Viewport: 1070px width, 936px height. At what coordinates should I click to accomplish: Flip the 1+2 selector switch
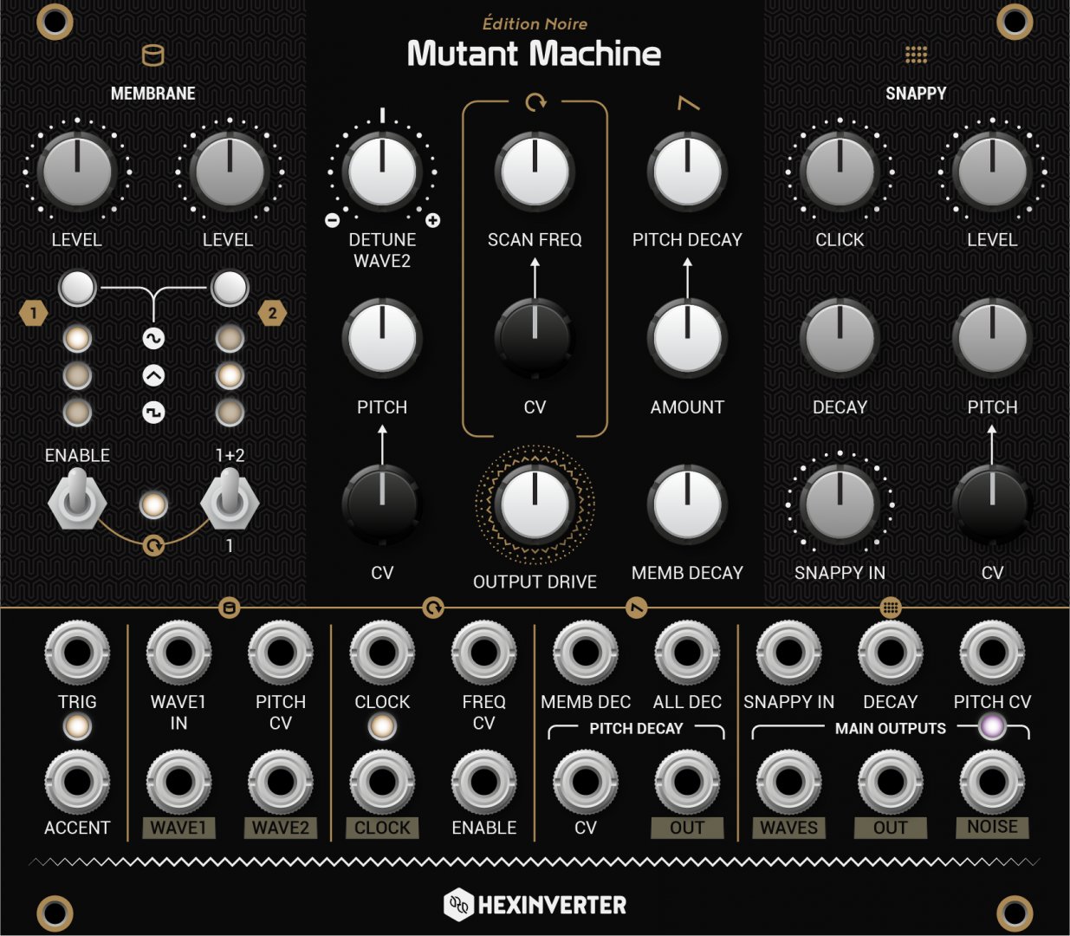click(230, 501)
